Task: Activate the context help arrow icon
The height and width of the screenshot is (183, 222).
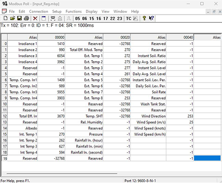Action: pyautogui.click(x=151, y=18)
